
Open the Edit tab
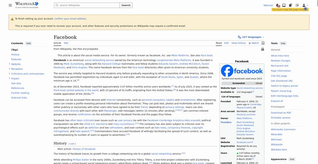(x=227, y=43)
